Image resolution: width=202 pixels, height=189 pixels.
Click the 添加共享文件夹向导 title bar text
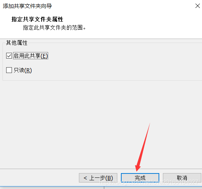[x=27, y=6]
